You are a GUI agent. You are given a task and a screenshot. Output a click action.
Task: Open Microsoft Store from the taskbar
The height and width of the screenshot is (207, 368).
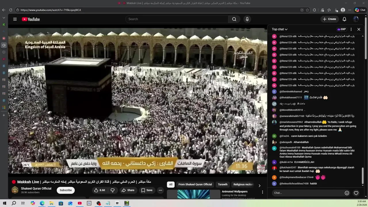[x=61, y=203]
